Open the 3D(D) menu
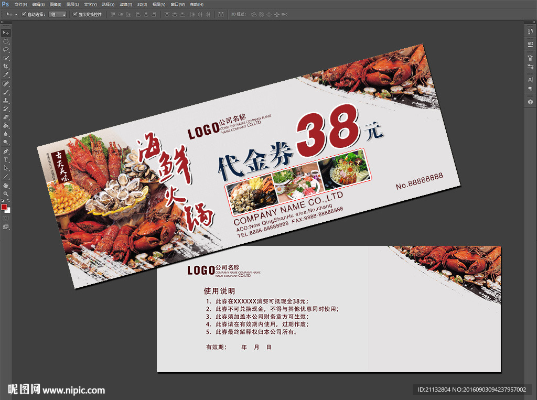Screen dimensions: 537x400 [x=142, y=4]
